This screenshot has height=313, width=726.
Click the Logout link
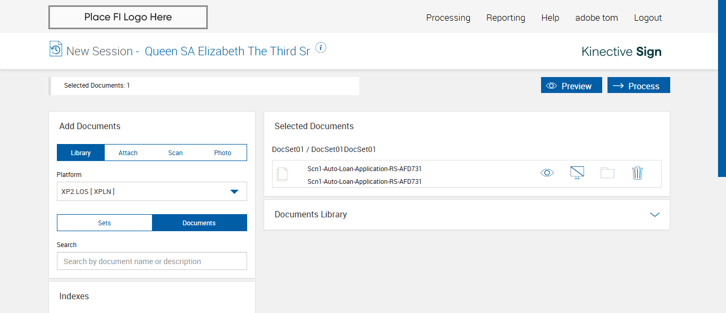(648, 18)
